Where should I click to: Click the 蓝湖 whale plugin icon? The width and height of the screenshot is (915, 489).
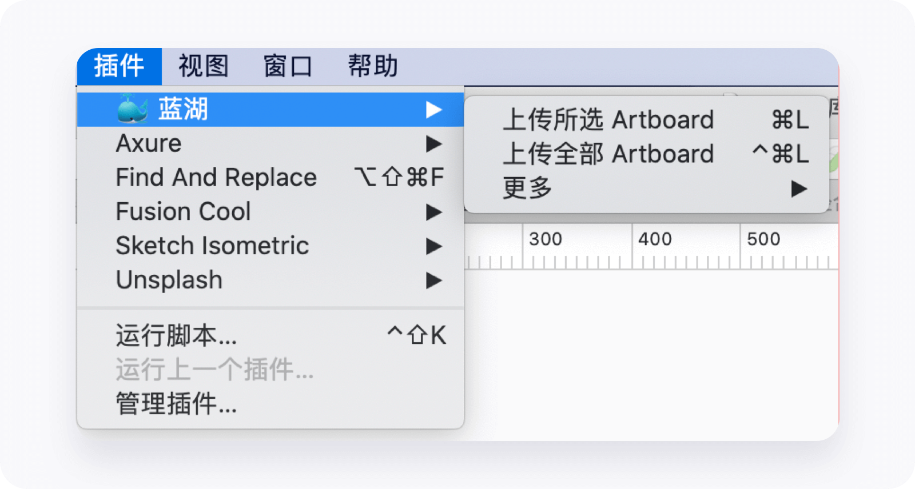tap(133, 109)
